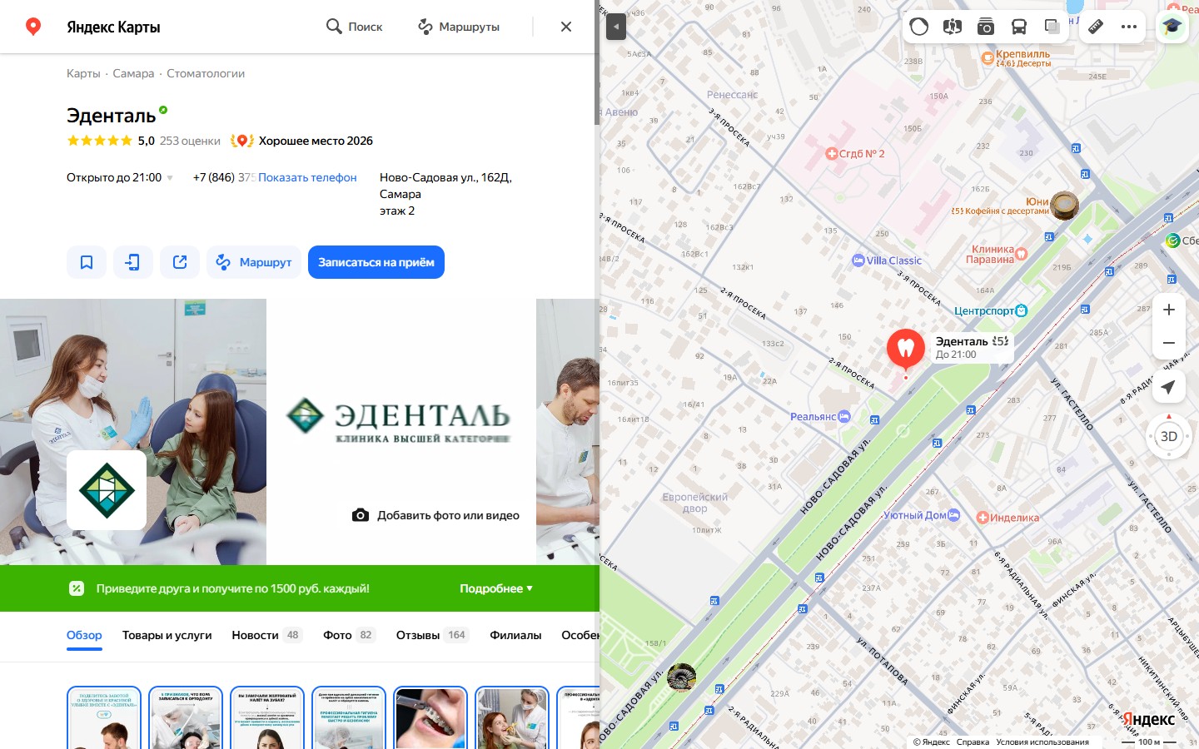Click the Реальянс hotel marker
Image resolution: width=1199 pixels, height=749 pixels.
point(820,416)
